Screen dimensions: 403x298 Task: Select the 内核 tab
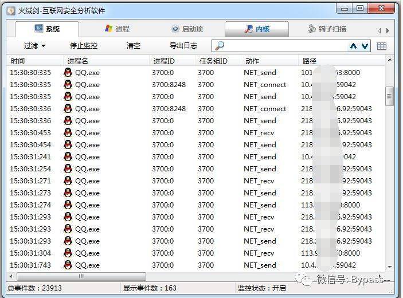coord(257,29)
